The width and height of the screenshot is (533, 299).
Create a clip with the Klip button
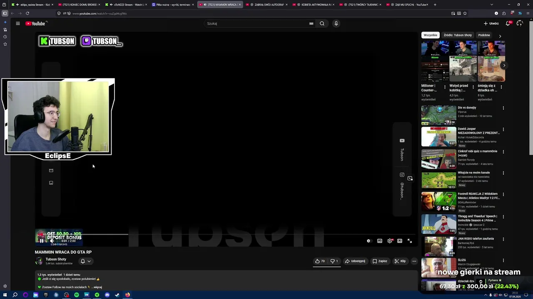tap(400, 261)
